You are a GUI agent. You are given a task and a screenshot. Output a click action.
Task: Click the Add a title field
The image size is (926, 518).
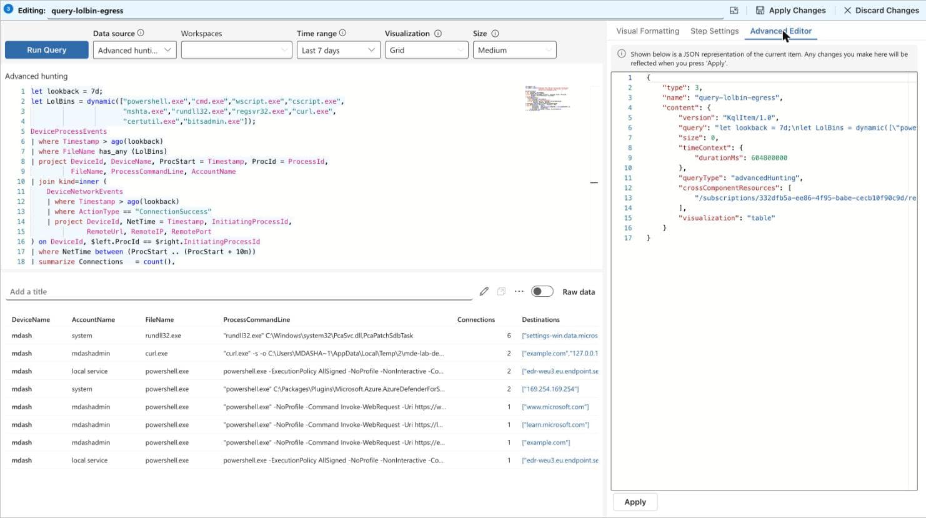239,292
